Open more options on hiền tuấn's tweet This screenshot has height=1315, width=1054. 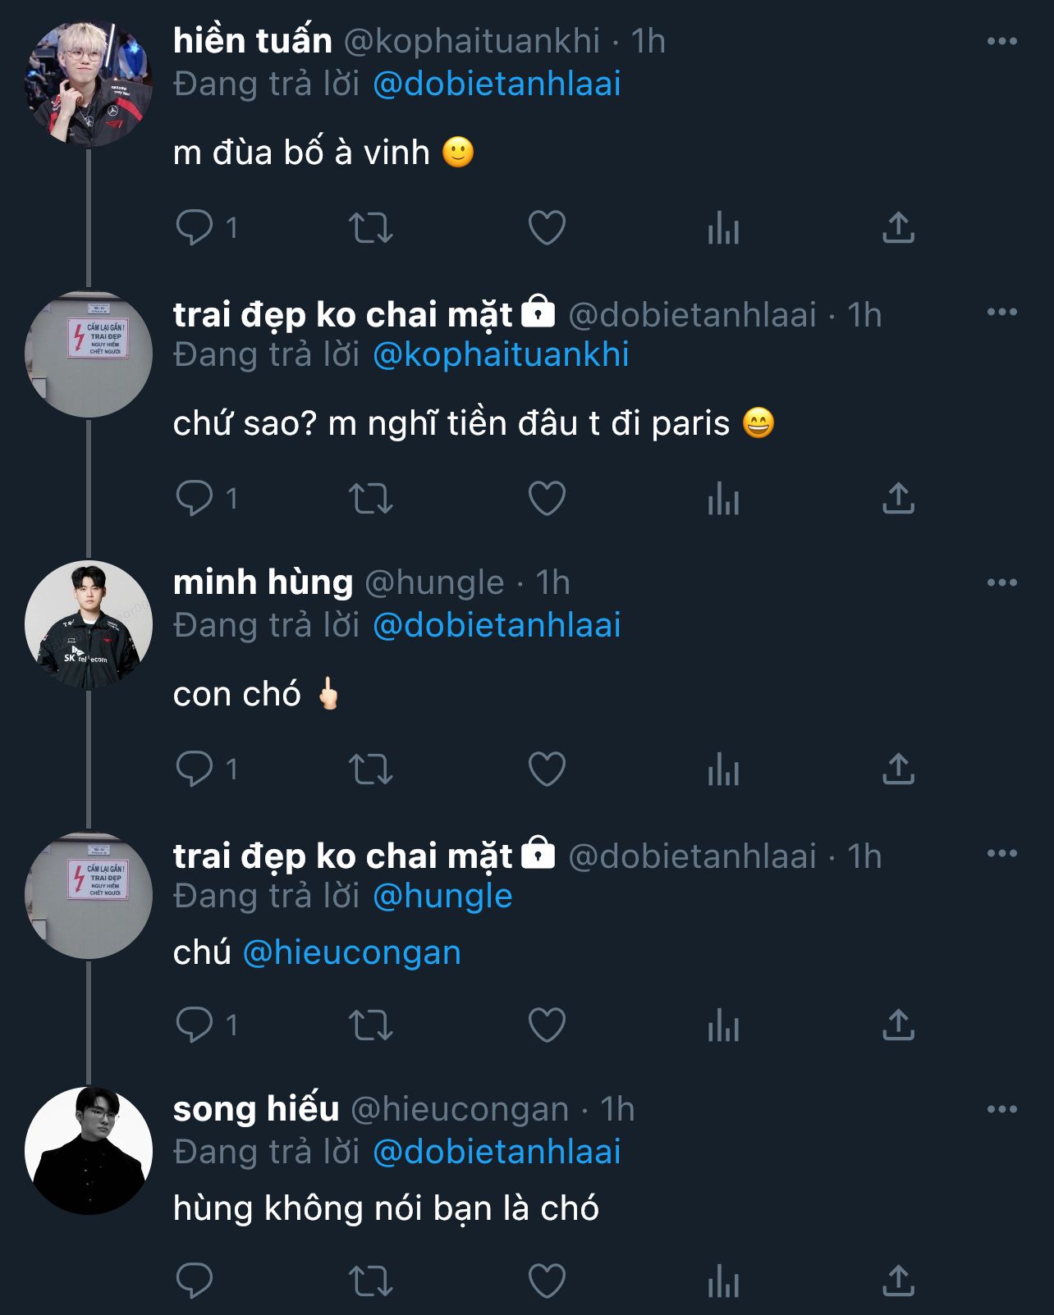pos(1001,41)
